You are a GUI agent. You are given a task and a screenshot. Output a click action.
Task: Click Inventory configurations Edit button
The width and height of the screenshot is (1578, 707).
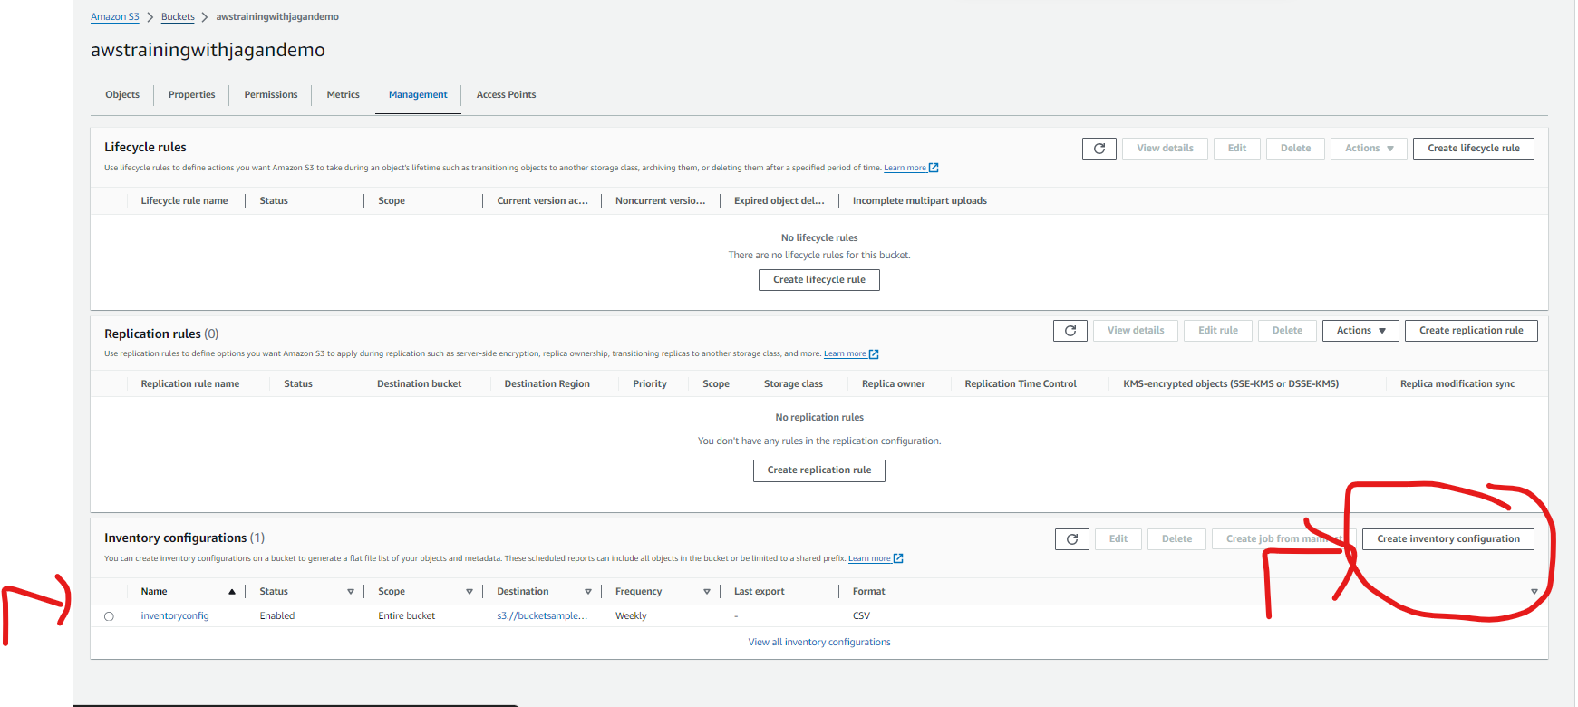(1118, 539)
